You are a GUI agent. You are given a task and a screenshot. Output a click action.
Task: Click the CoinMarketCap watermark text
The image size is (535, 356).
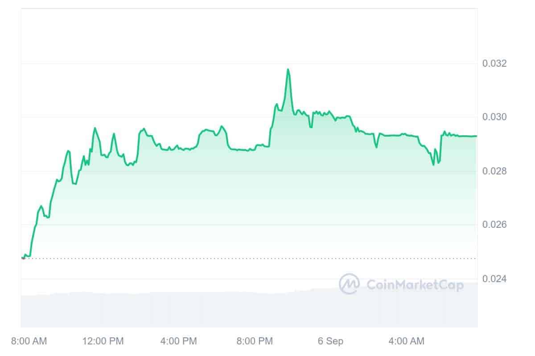(x=415, y=285)
